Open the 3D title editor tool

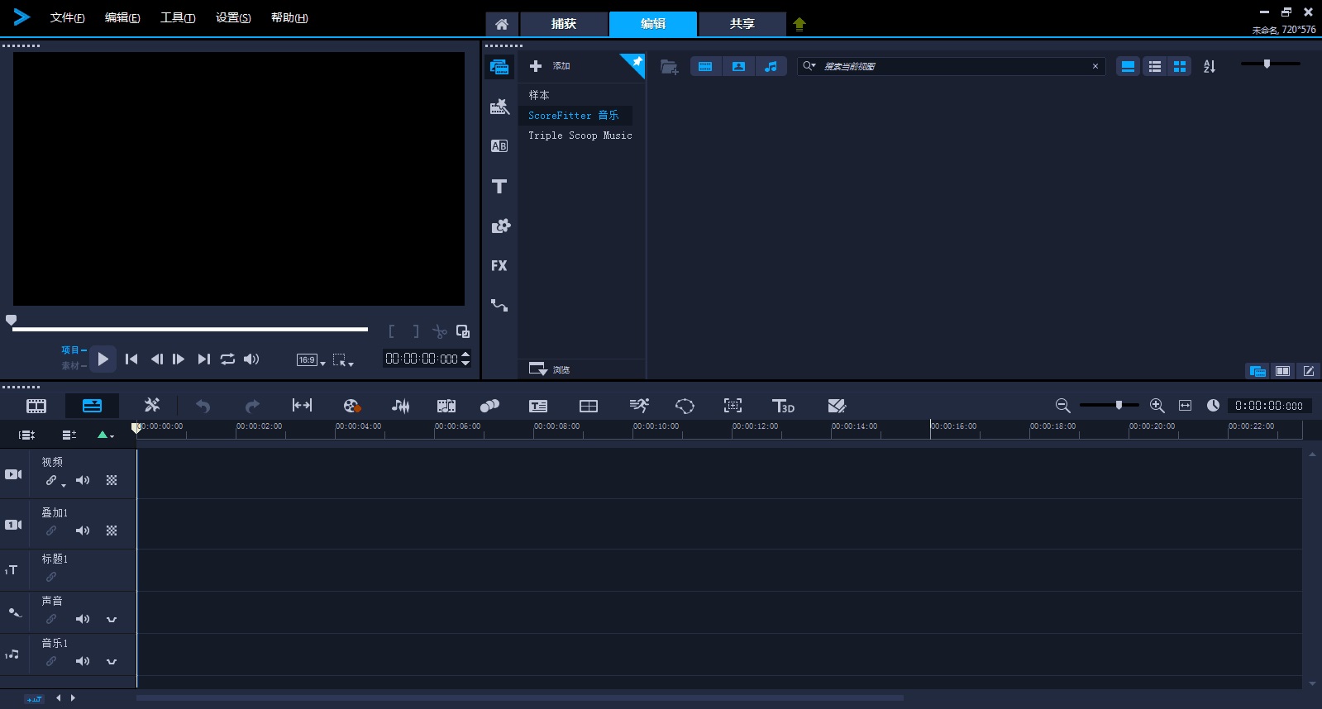(x=783, y=406)
